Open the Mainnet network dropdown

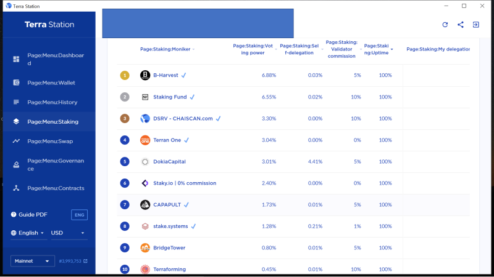pyautogui.click(x=33, y=261)
